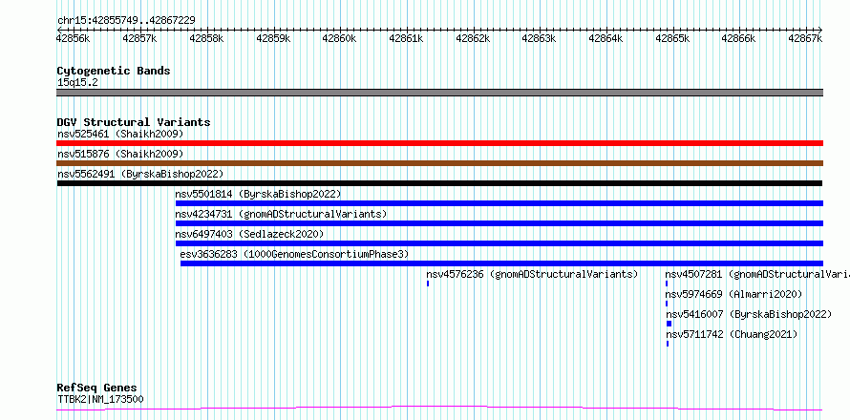Click the chr15:42855749..42867229 coordinate label

126,21
